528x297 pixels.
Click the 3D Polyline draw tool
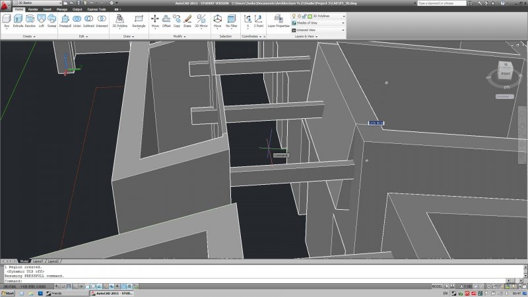click(120, 20)
